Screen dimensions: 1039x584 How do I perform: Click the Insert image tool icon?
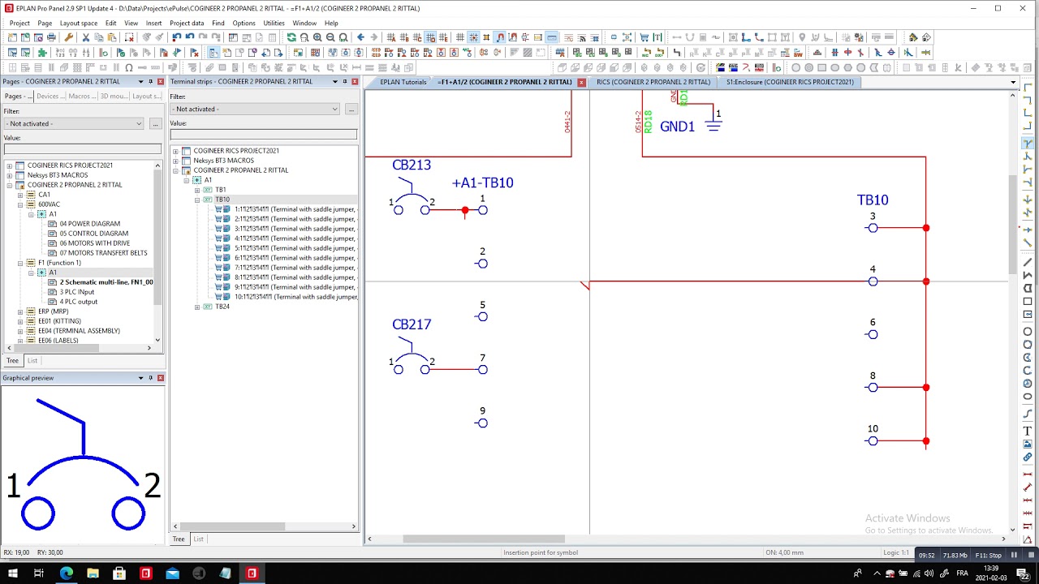(1028, 444)
